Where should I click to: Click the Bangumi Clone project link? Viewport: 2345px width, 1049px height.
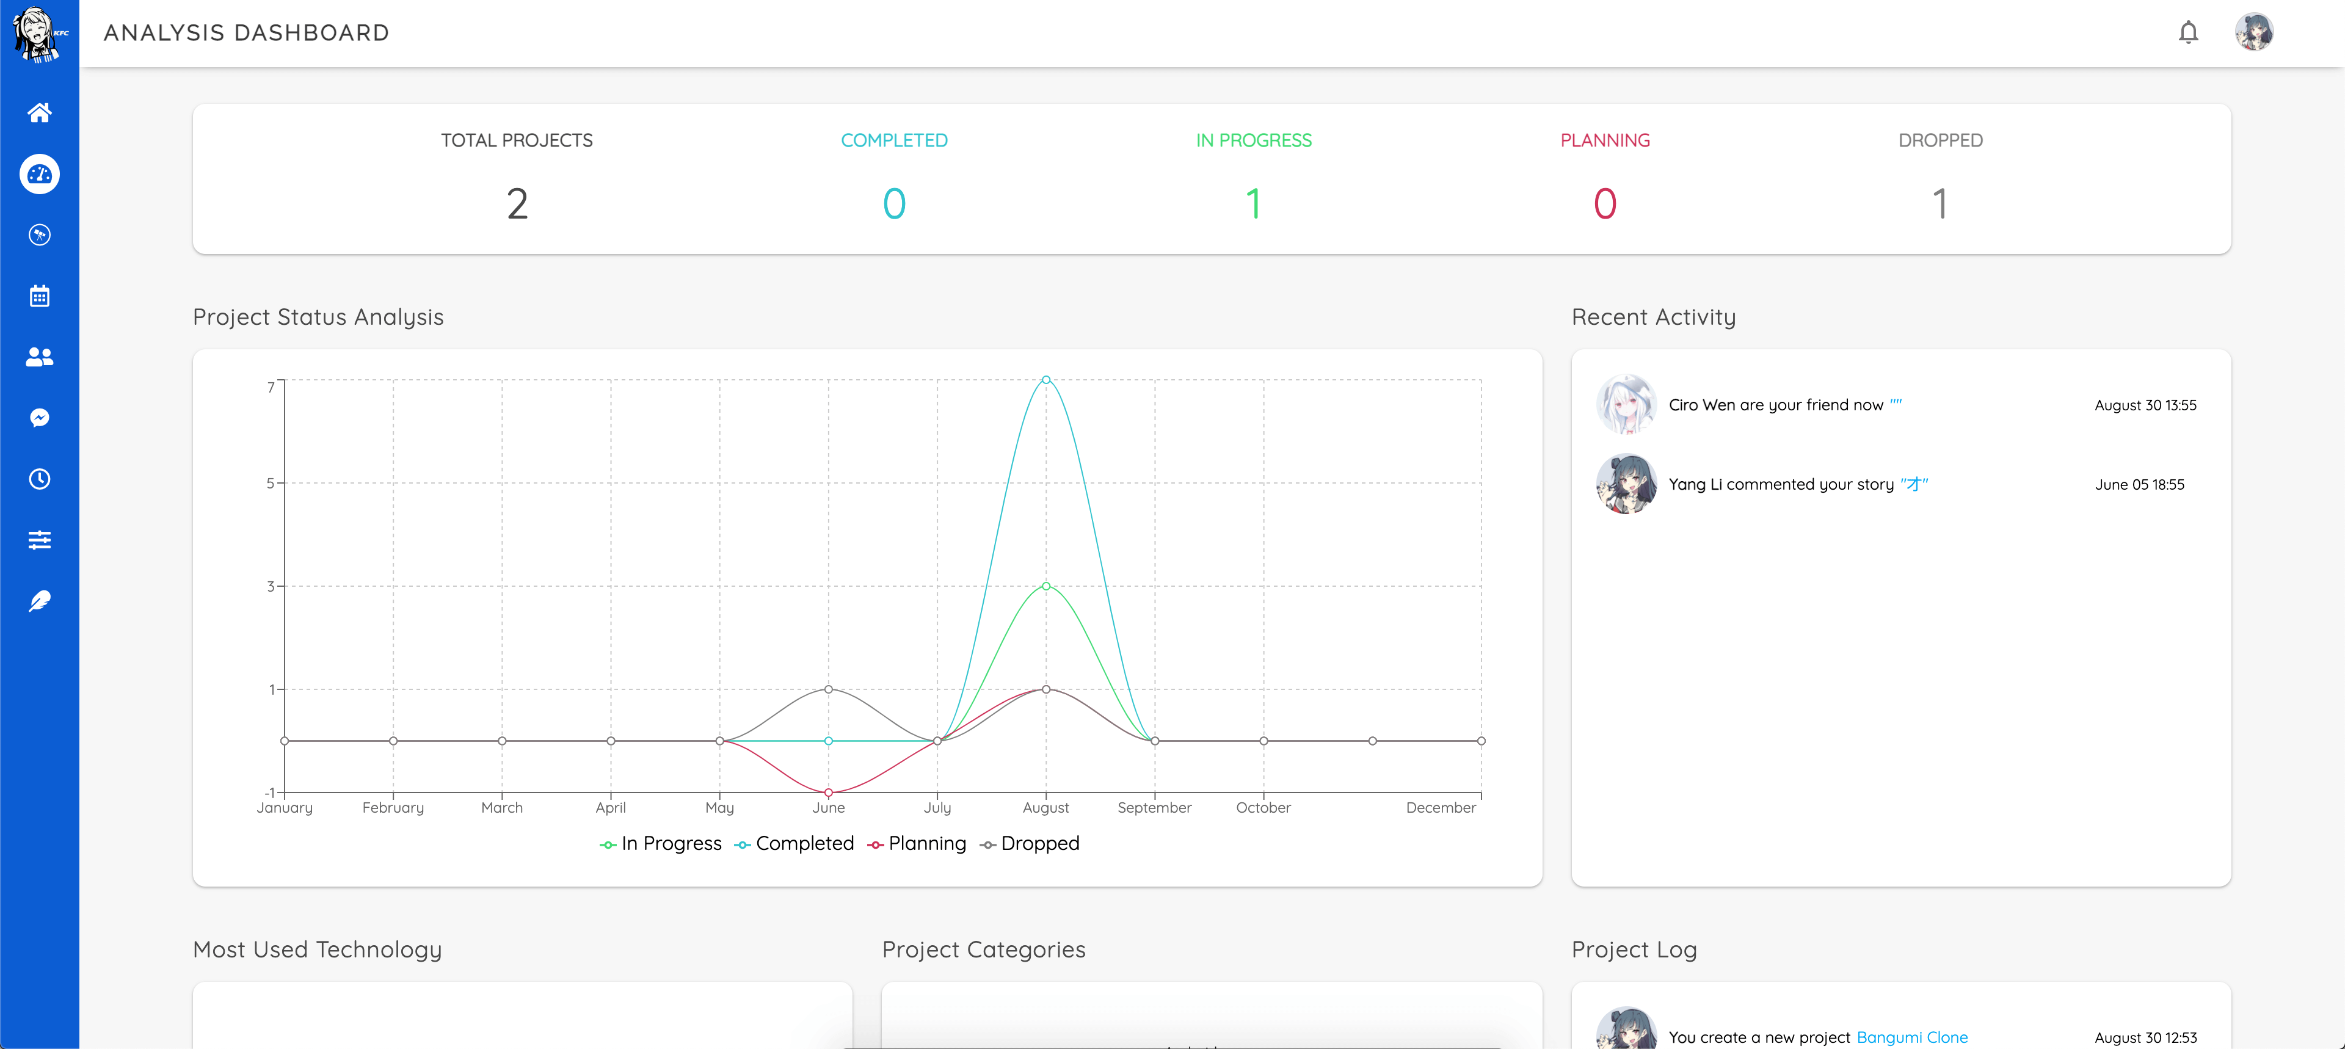tap(1911, 1037)
